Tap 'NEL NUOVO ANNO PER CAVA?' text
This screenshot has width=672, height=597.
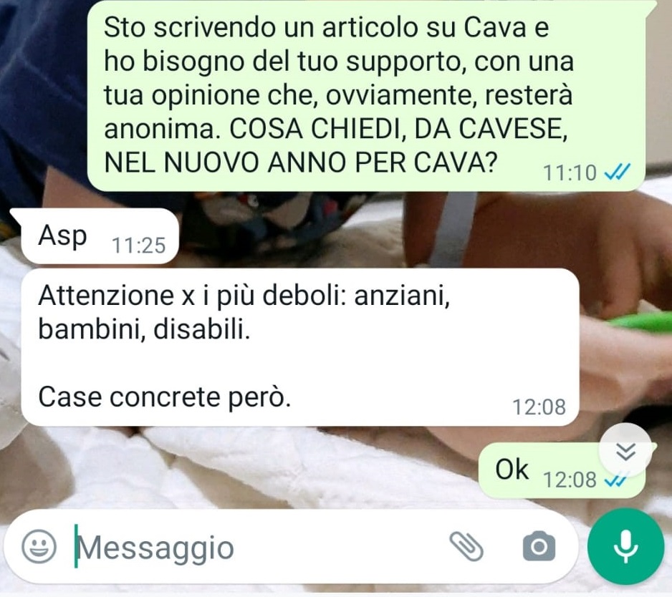pyautogui.click(x=300, y=162)
